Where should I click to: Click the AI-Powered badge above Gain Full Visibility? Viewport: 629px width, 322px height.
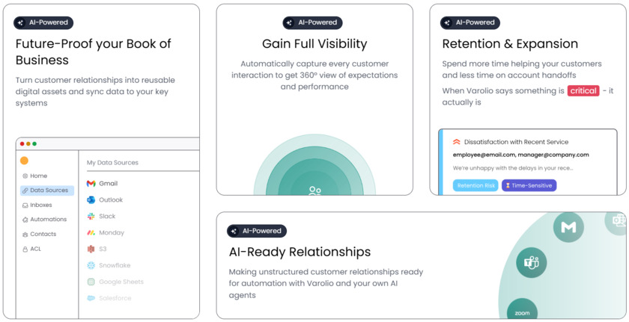click(x=312, y=23)
